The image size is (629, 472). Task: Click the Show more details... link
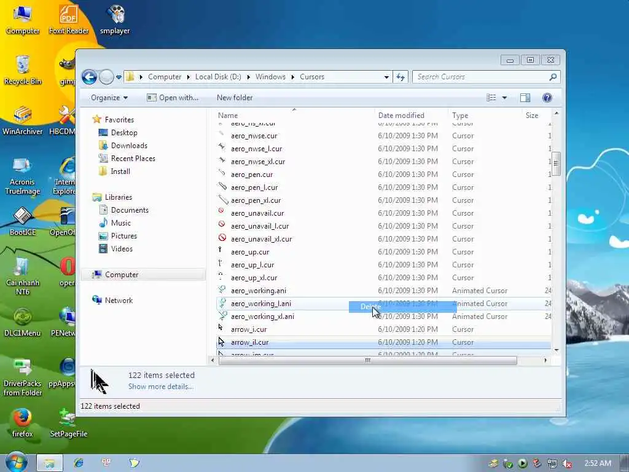click(161, 387)
